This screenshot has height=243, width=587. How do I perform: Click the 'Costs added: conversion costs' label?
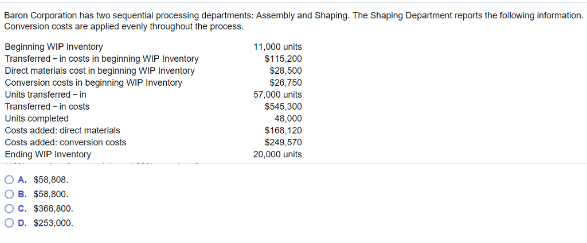coord(65,142)
